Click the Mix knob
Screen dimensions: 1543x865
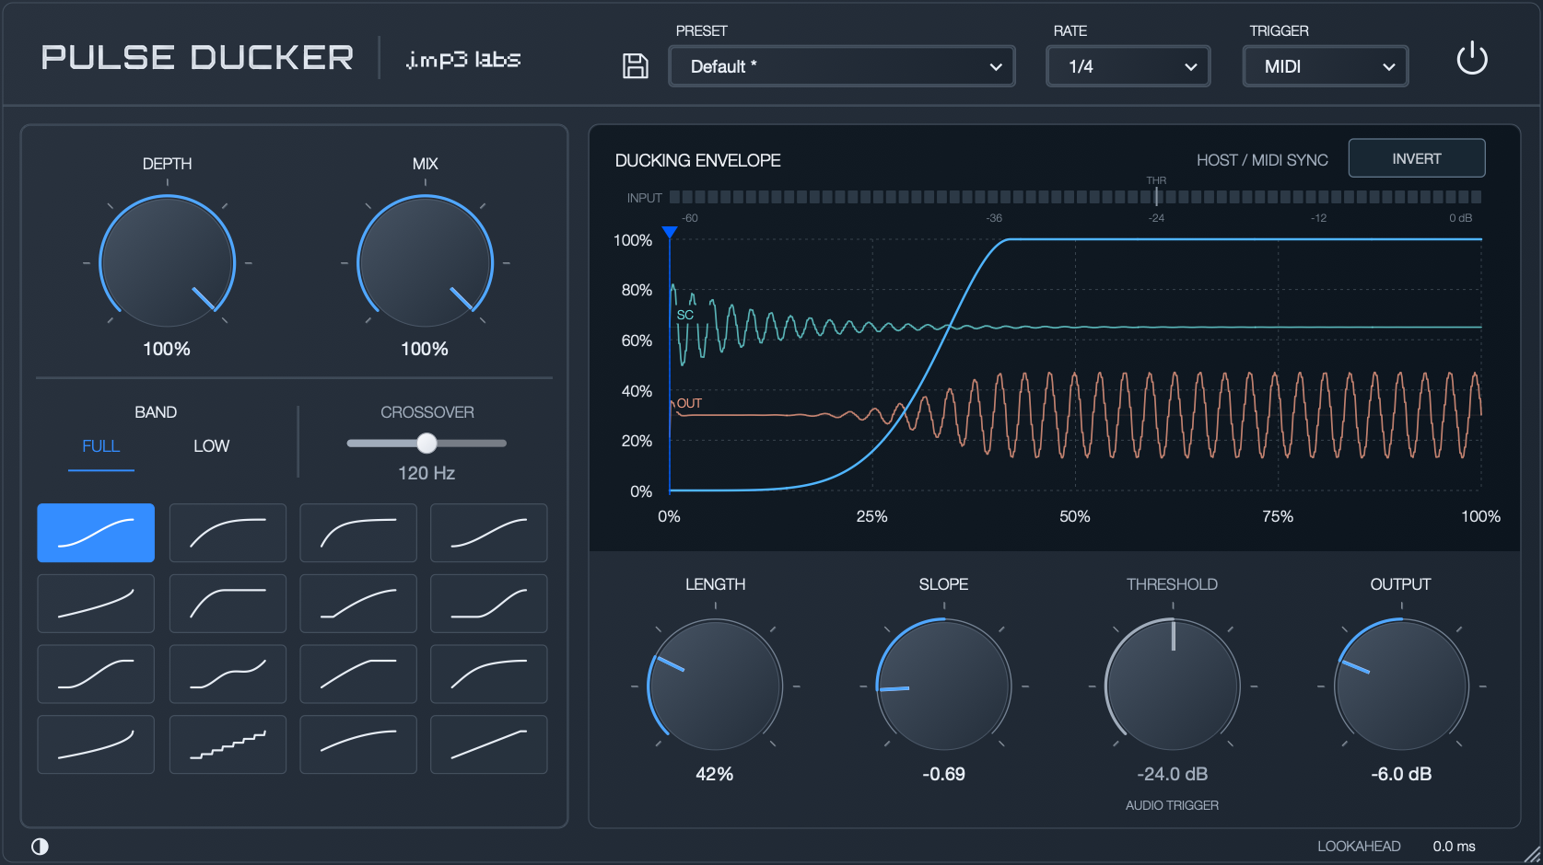click(x=426, y=262)
